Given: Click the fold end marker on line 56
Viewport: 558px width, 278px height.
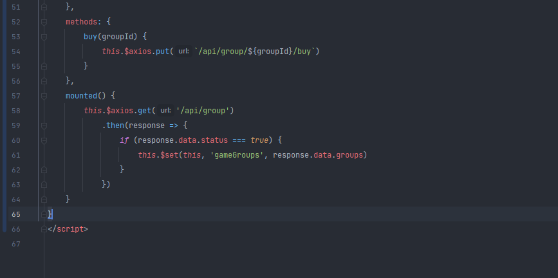Looking at the screenshot, I should (44, 81).
